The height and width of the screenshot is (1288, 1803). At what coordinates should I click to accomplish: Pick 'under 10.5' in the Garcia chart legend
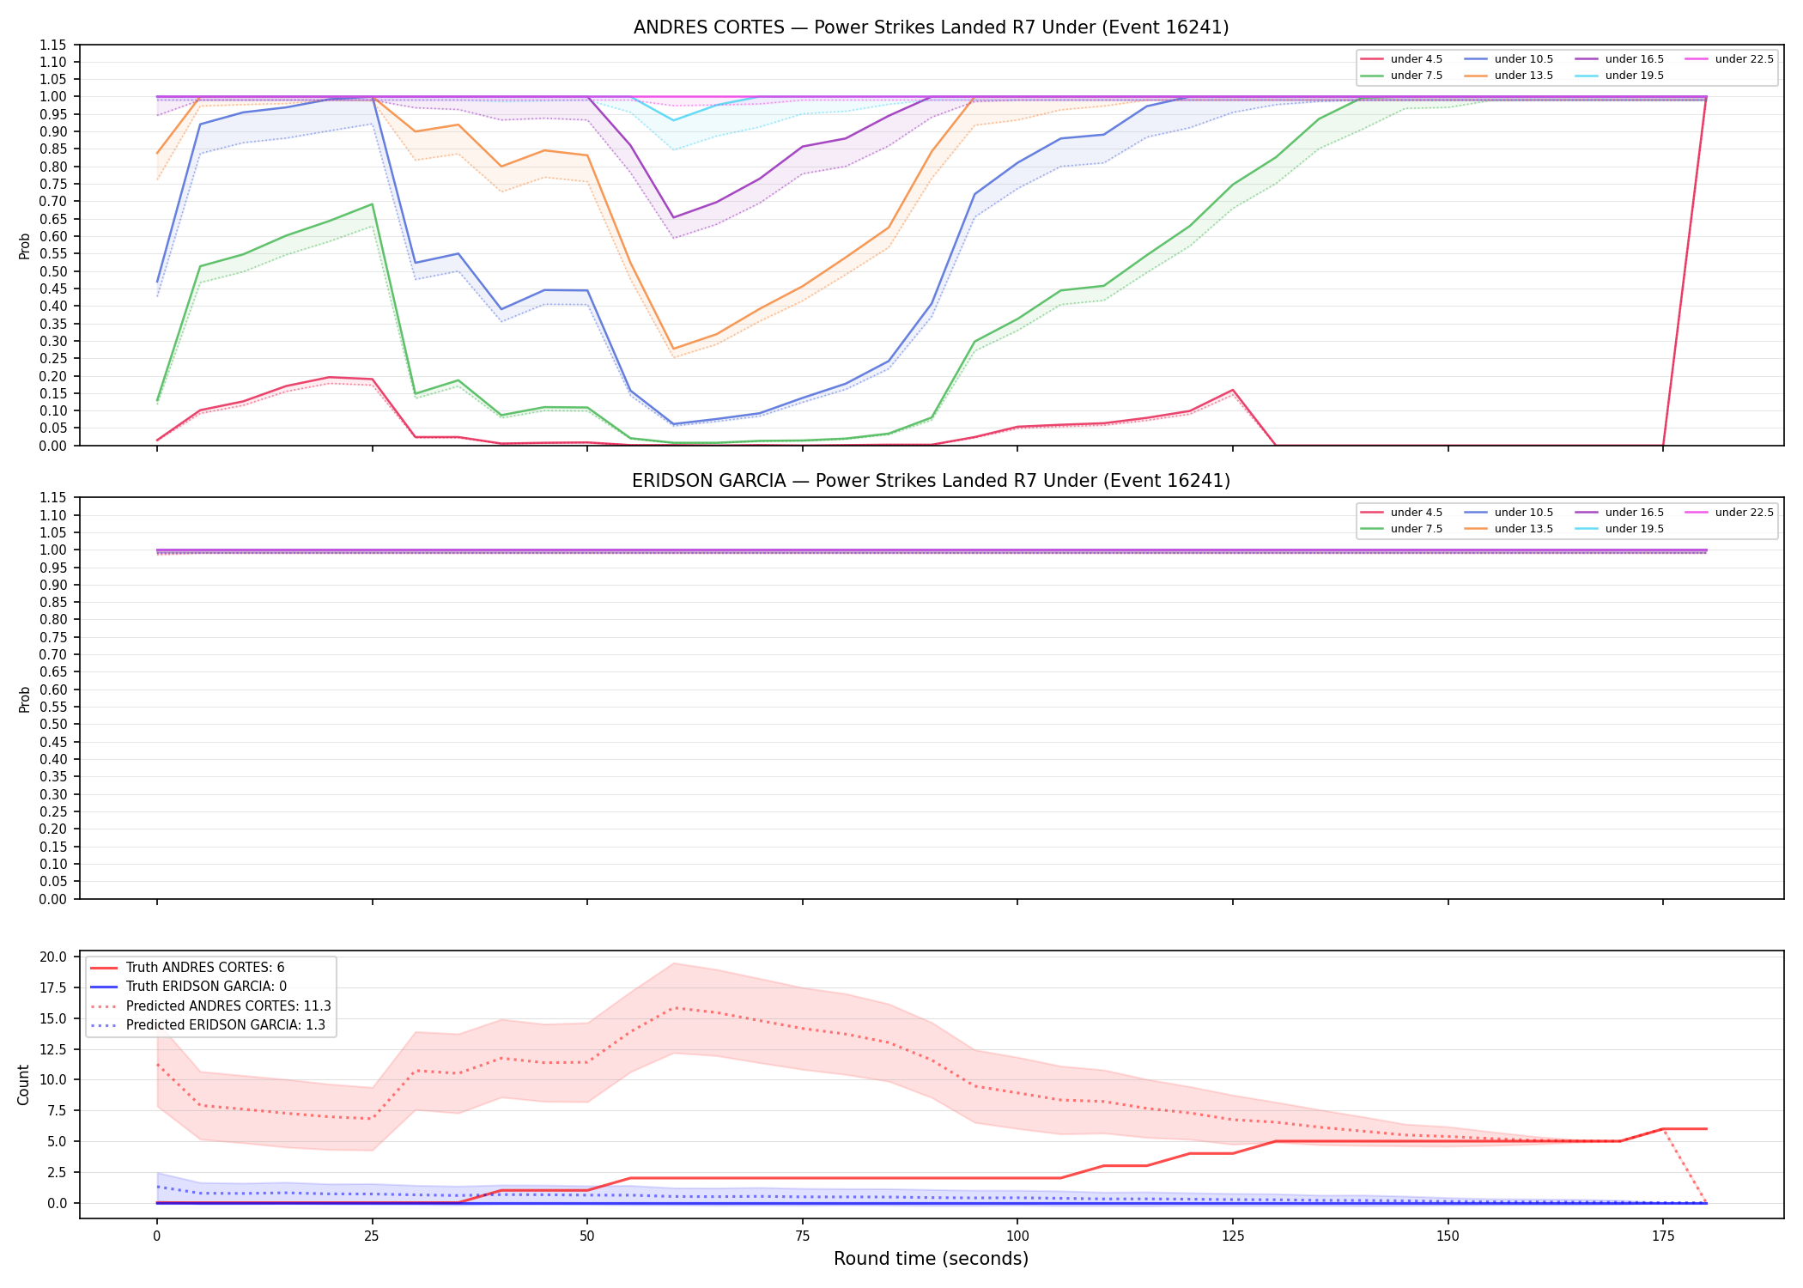pos(1509,513)
